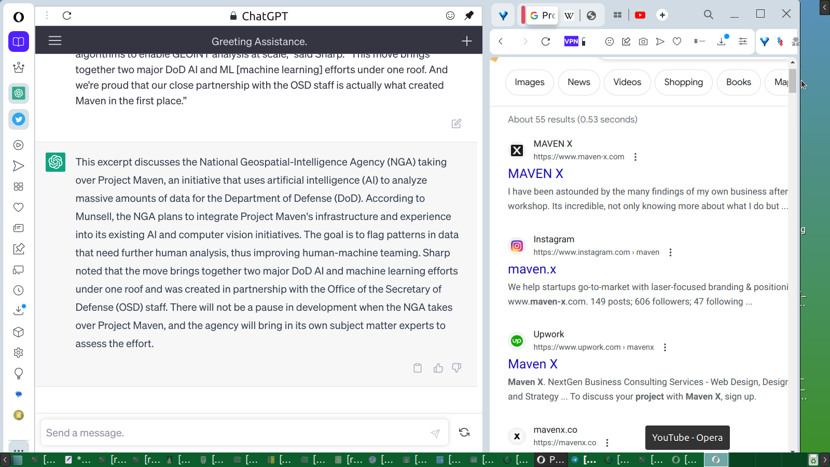The width and height of the screenshot is (830, 467).
Task: Open the Player icon in the sidebar
Action: [19, 145]
